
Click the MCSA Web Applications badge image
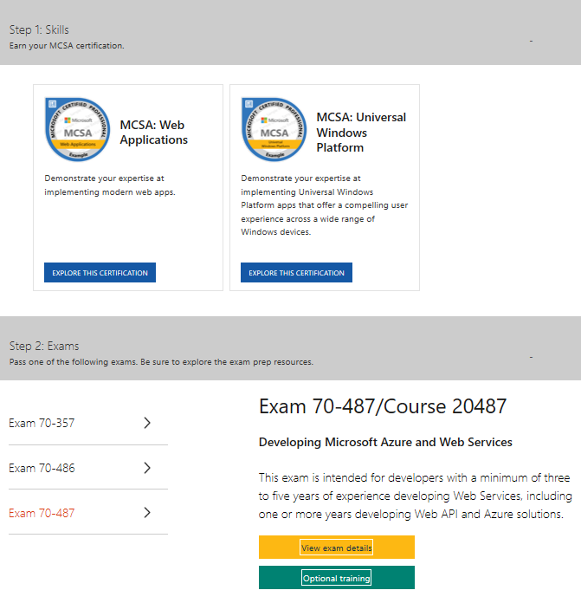pyautogui.click(x=78, y=130)
